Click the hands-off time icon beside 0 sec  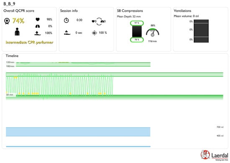tap(67, 33)
